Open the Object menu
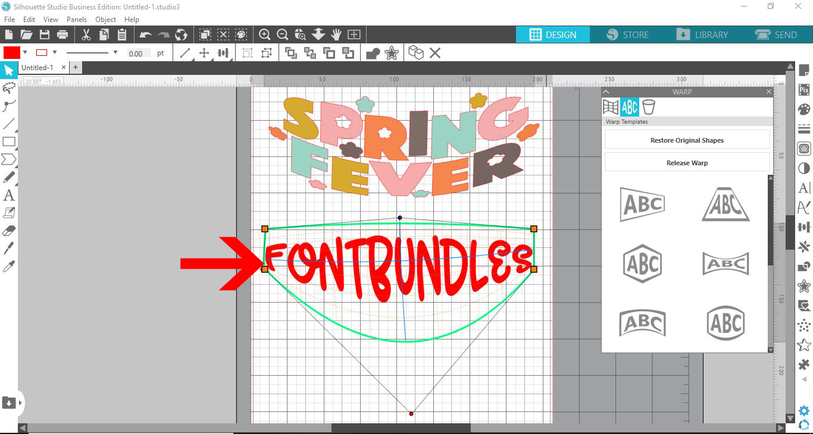This screenshot has width=813, height=434. [105, 20]
